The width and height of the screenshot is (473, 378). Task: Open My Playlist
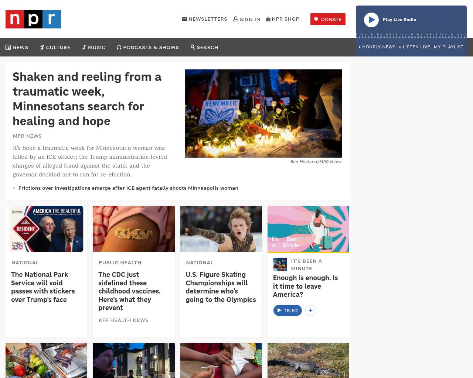pos(449,47)
